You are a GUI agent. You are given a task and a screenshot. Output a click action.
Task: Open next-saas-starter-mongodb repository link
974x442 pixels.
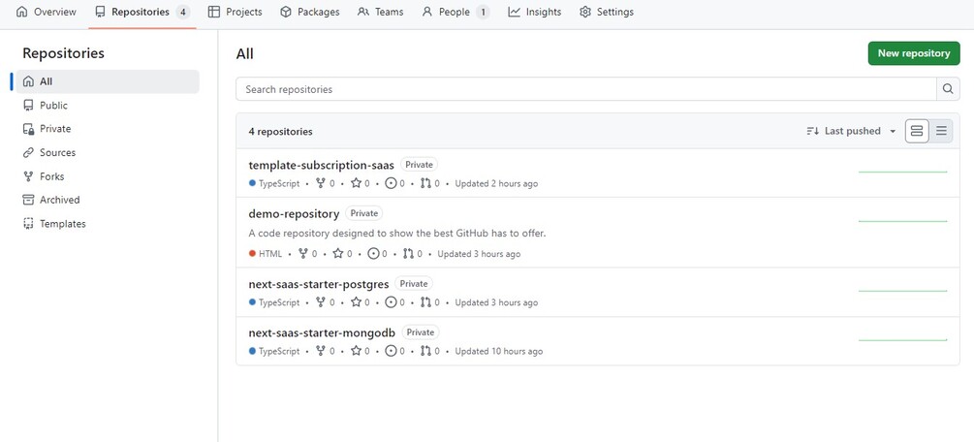click(322, 332)
